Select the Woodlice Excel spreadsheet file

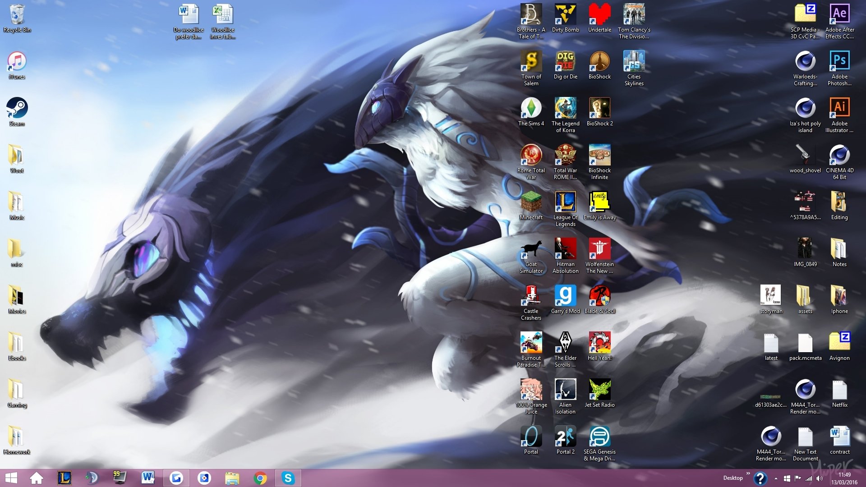pyautogui.click(x=222, y=22)
